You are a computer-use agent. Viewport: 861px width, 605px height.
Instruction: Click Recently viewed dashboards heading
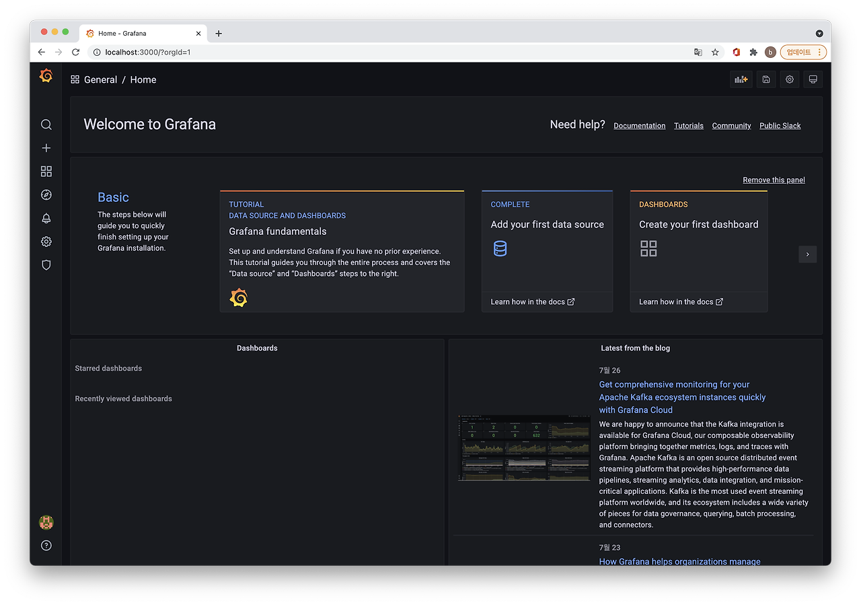(x=123, y=398)
